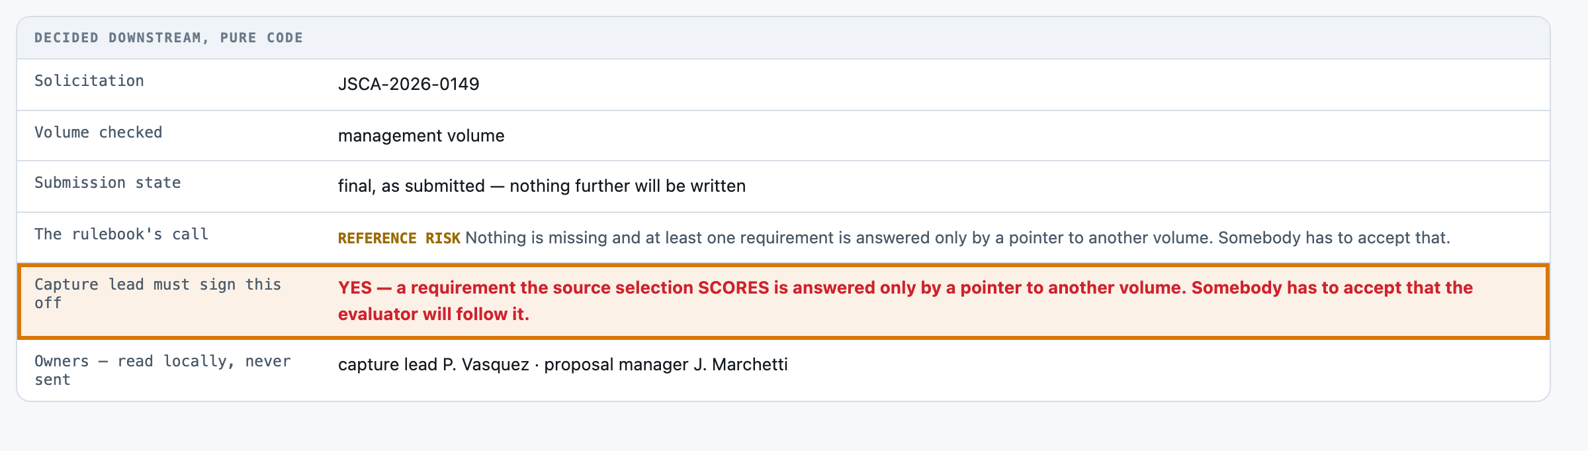Select the Solicitation row label
Image resolution: width=1588 pixels, height=451 pixels.
tap(89, 81)
